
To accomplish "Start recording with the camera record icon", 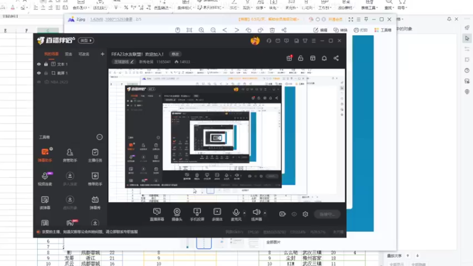I will coord(283,214).
